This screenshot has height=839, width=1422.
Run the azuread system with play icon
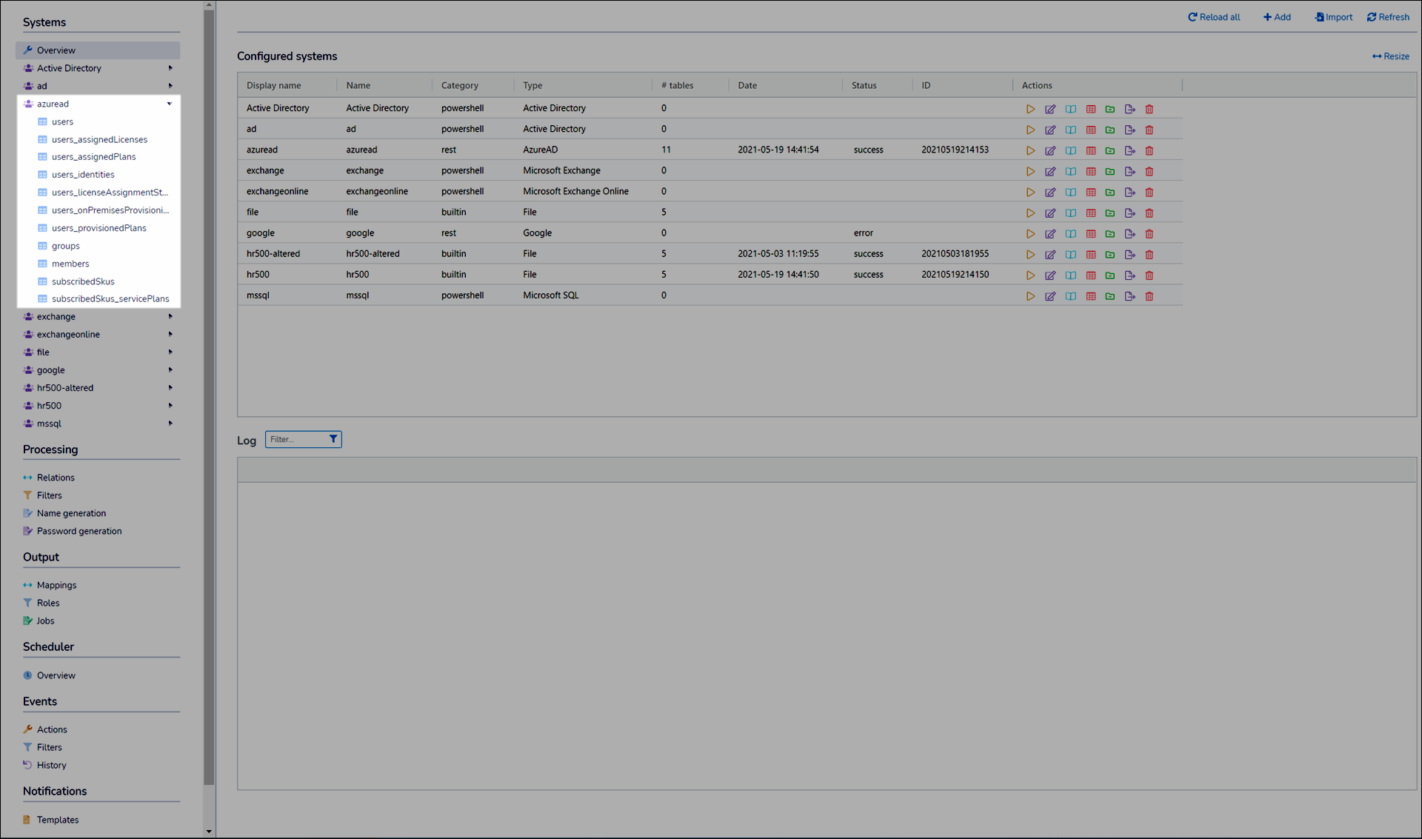(x=1030, y=150)
